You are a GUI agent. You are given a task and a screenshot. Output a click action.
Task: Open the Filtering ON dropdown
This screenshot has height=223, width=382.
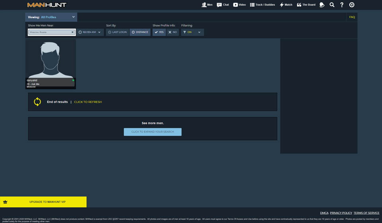[193, 32]
